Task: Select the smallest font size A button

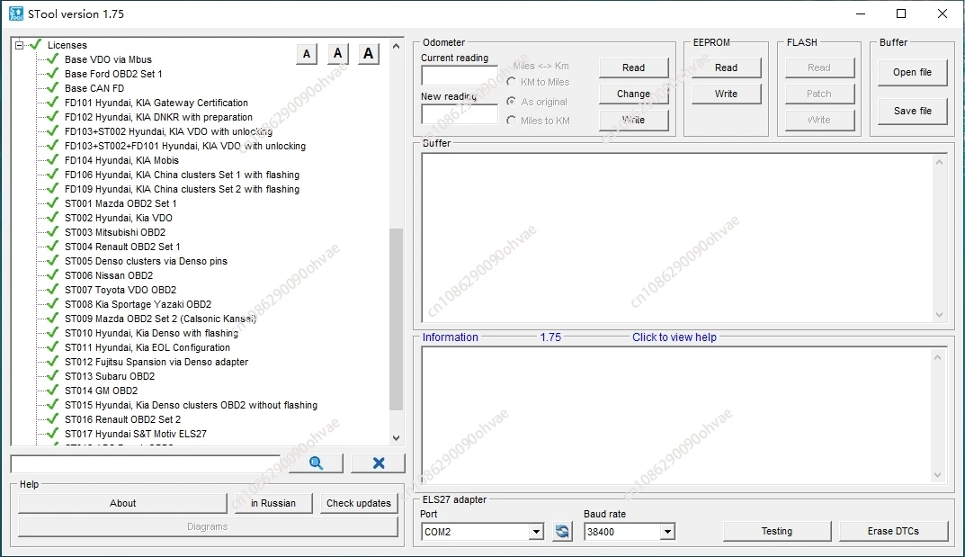Action: 307,54
